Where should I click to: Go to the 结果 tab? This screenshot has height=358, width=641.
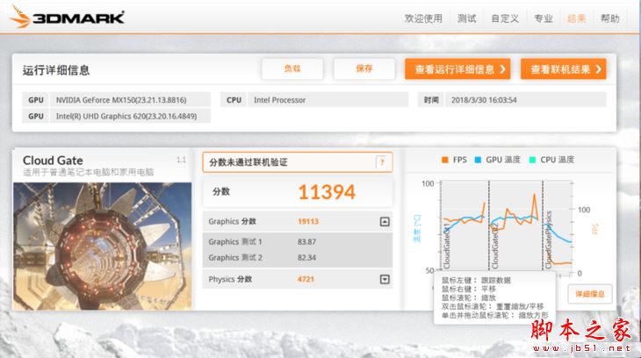point(576,18)
